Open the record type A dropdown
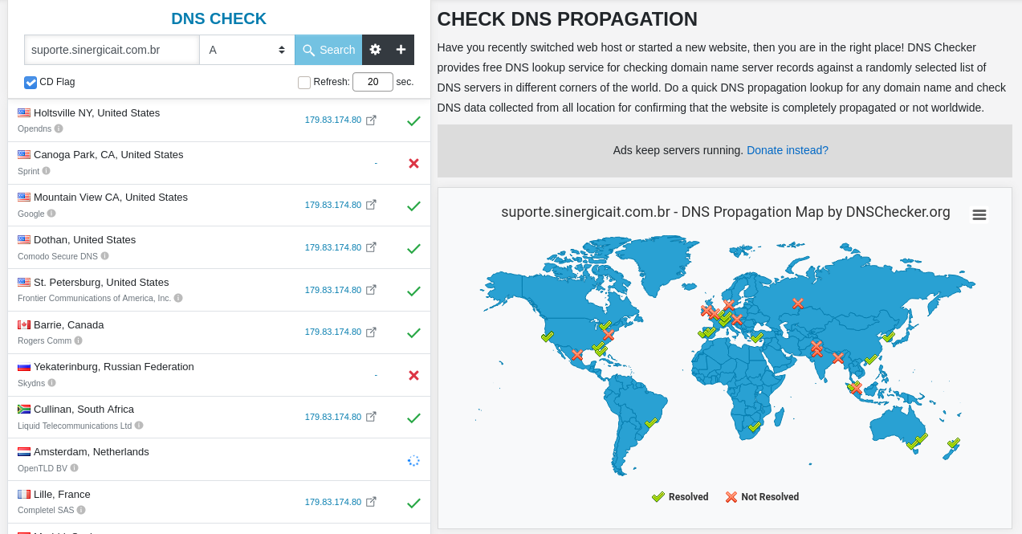The image size is (1022, 534). pyautogui.click(x=247, y=50)
